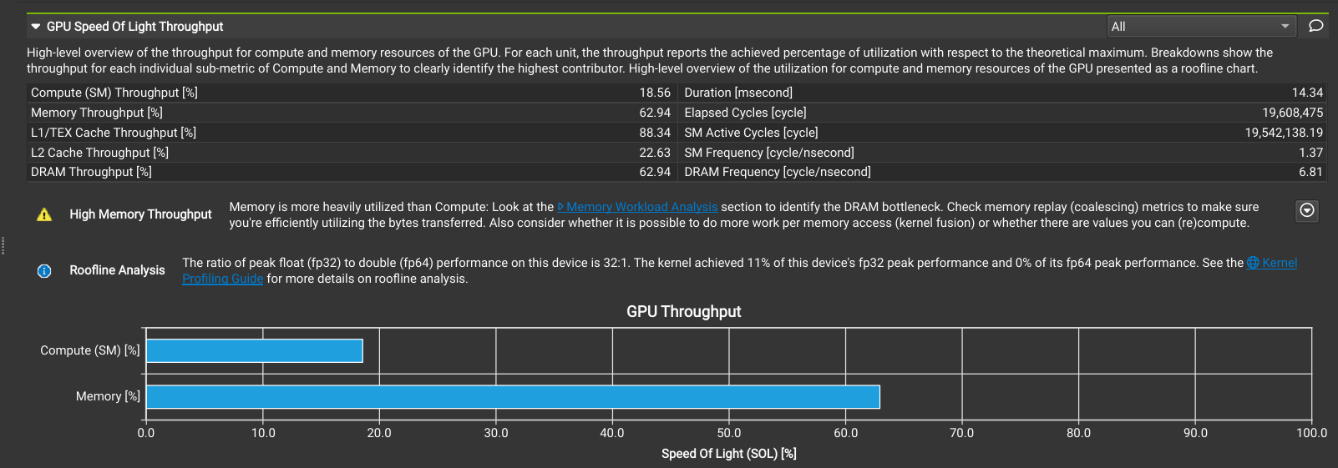The width and height of the screenshot is (1338, 468).
Task: Click the comment speech bubble icon
Action: pos(1315,26)
